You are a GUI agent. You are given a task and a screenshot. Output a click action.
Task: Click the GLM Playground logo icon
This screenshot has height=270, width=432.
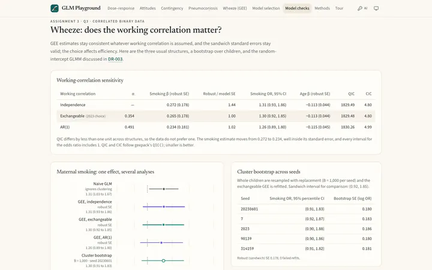55,8
